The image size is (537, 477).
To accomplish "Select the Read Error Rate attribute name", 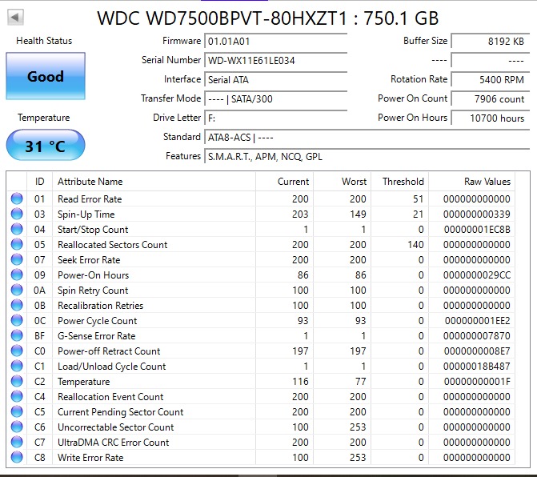I will (90, 199).
